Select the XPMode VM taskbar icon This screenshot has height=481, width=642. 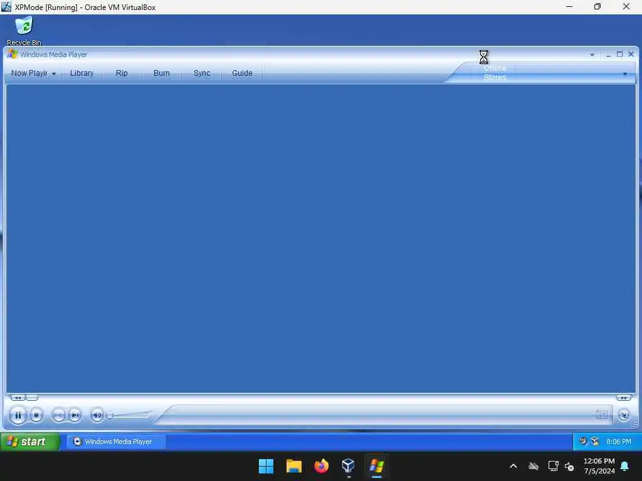(377, 466)
